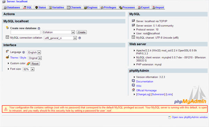The height and width of the screenshot is (127, 209).
Task: Click the server icon beside Server: localhost
Action: pyautogui.click(x=4, y=2)
